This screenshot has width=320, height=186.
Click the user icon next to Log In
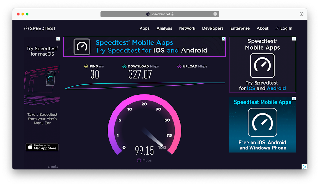pos(277,28)
